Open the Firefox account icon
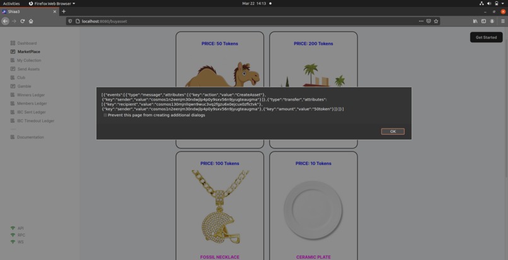Screen dimensions: 508x260 pyautogui.click(x=492, y=21)
